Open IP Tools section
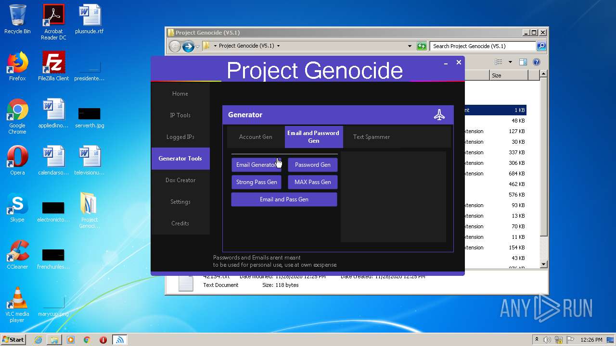 [180, 115]
